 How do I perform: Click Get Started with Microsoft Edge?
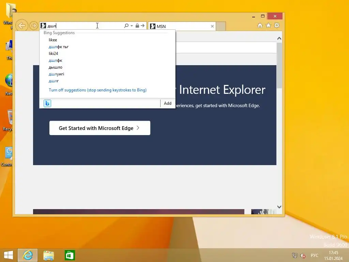(x=100, y=128)
